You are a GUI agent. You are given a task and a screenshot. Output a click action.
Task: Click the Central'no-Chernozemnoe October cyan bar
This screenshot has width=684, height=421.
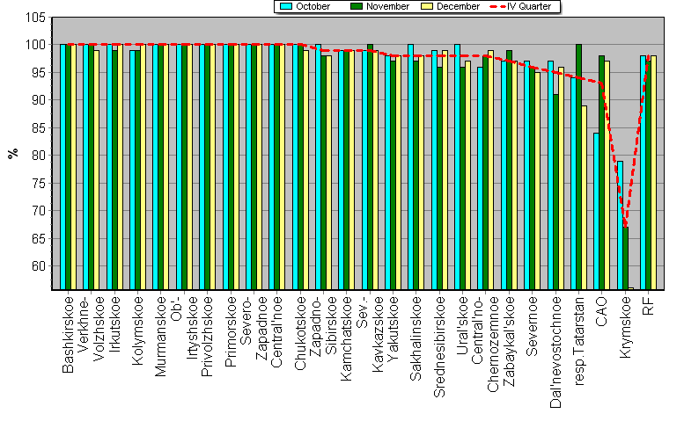coord(481,178)
